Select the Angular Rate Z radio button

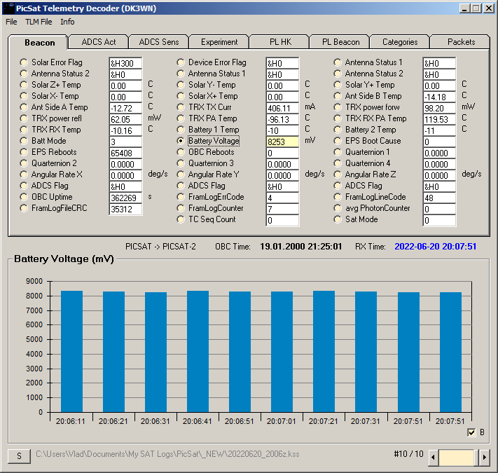tap(338, 174)
